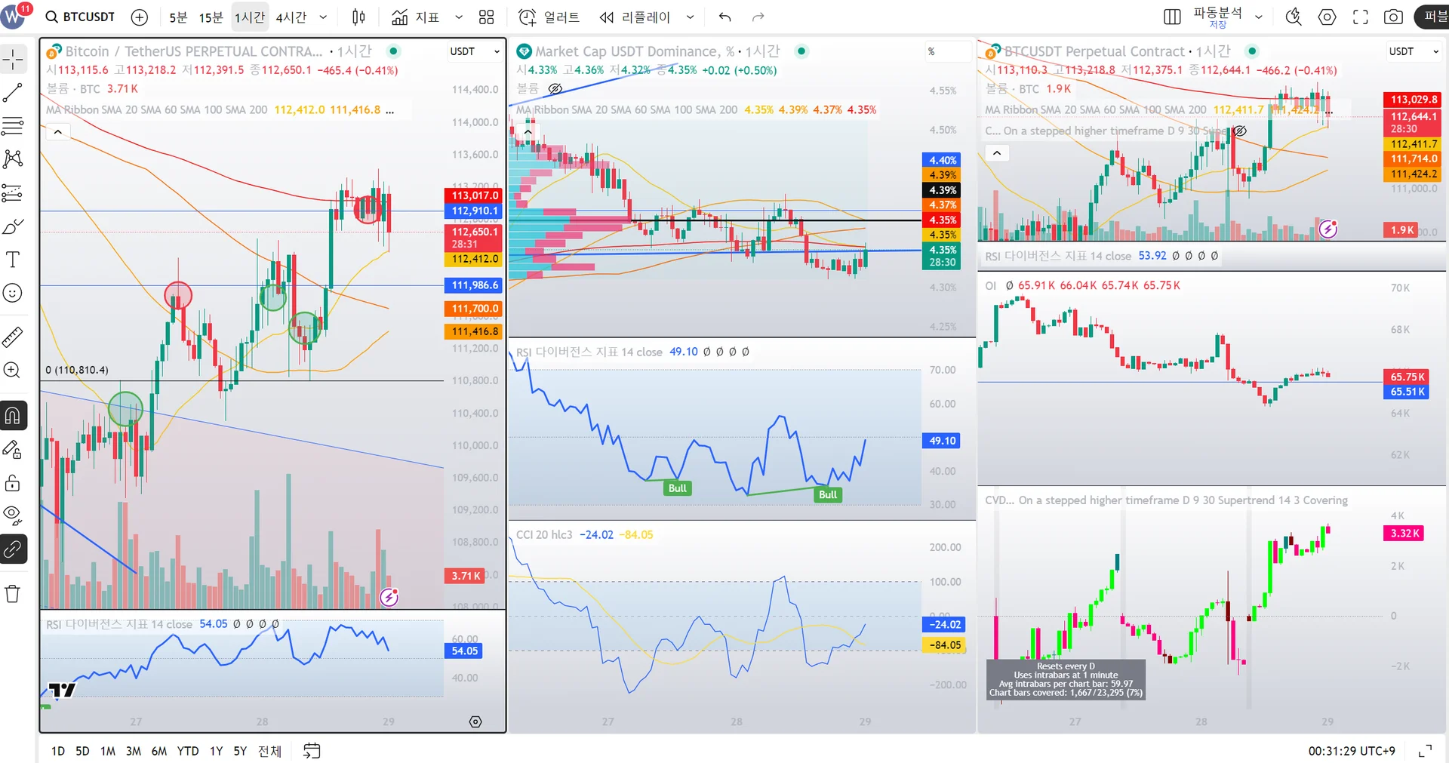Switch to the 15분 interval
The width and height of the screenshot is (1449, 763).
point(211,17)
